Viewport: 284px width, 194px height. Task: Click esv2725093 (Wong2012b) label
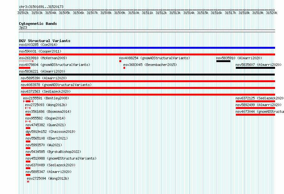coord(46,105)
